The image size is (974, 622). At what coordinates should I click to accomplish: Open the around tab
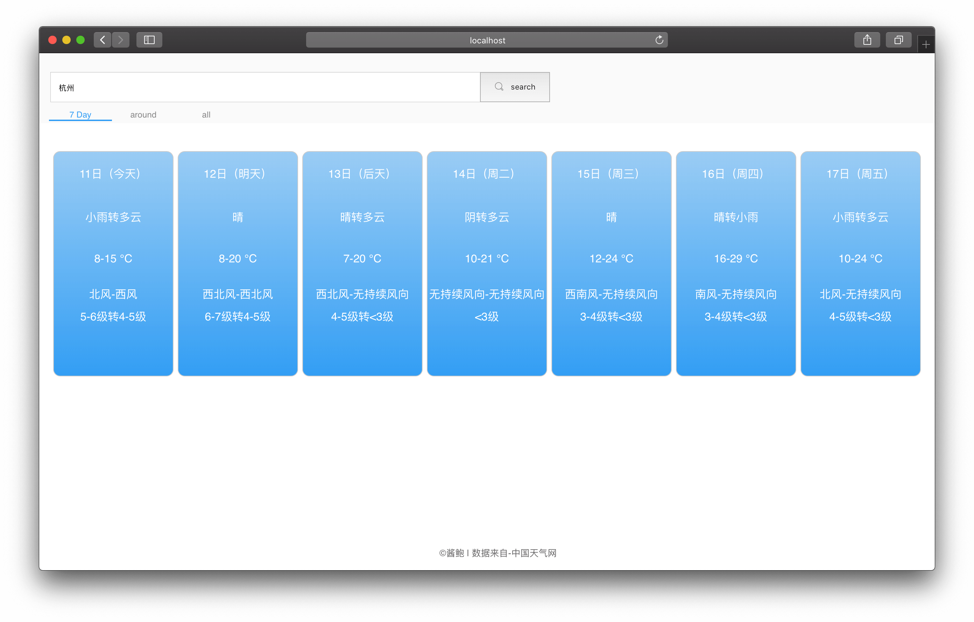[x=143, y=115]
